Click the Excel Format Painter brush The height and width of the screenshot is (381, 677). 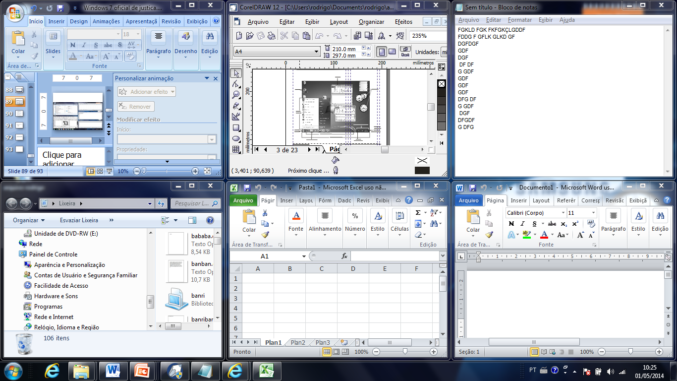(265, 235)
